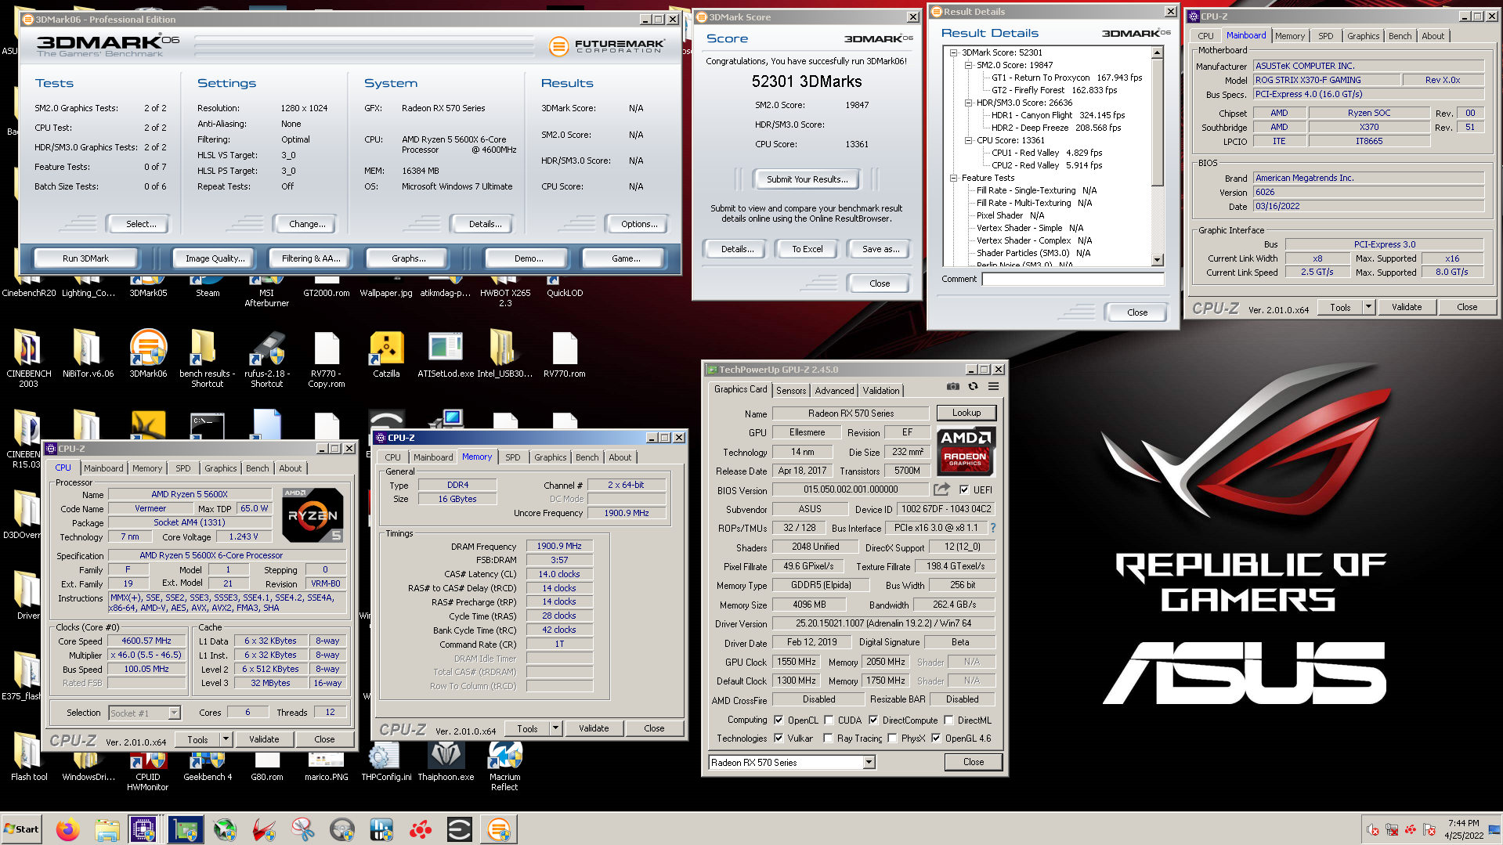Switch to the Validation tab in GPU-Z

(881, 391)
